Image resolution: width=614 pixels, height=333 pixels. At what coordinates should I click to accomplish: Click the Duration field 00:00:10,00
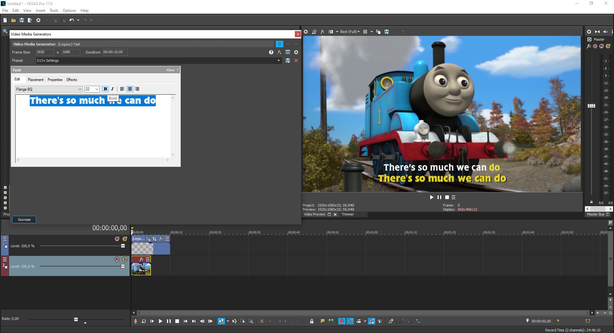click(115, 52)
